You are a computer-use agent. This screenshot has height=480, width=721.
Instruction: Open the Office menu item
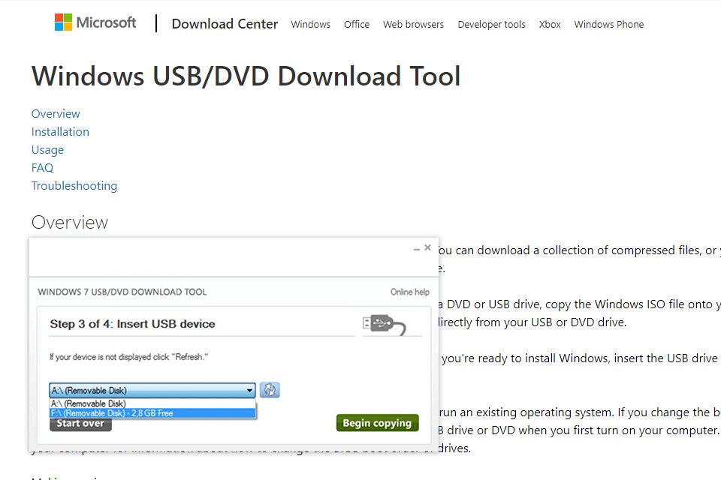356,24
